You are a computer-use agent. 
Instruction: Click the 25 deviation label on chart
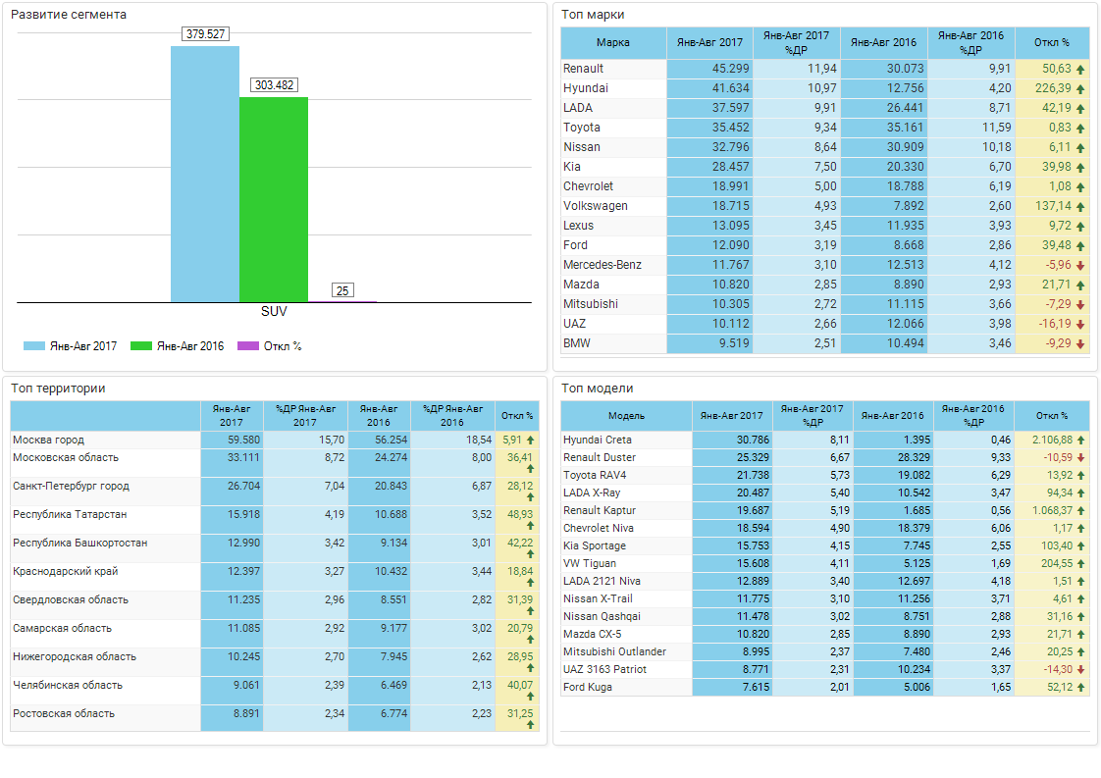click(342, 290)
